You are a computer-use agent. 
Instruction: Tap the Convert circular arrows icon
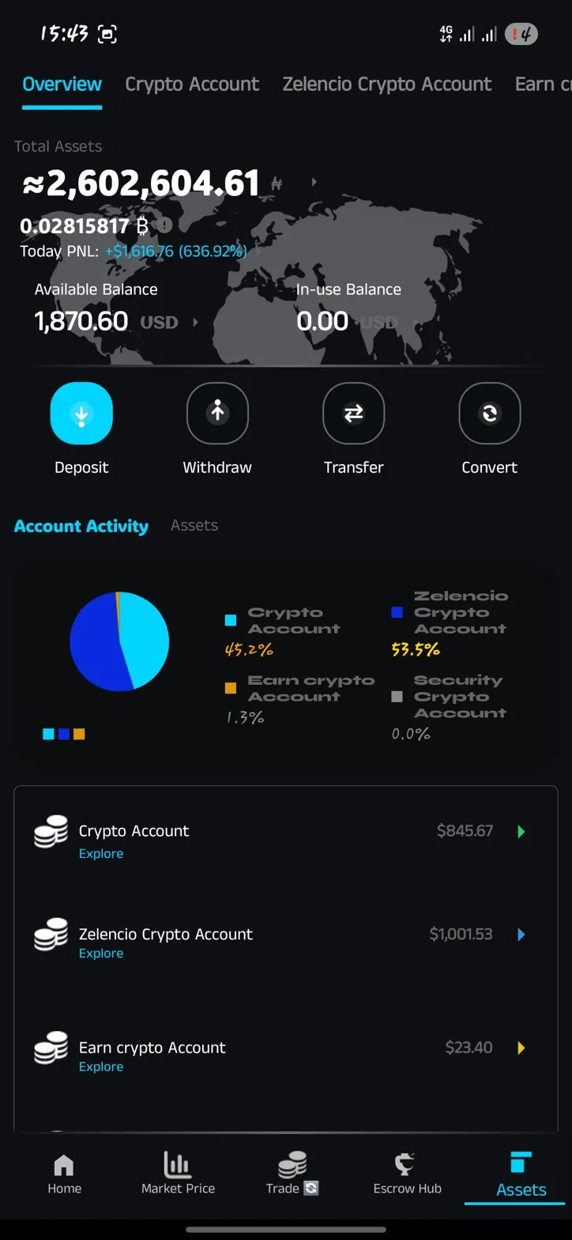[490, 413]
